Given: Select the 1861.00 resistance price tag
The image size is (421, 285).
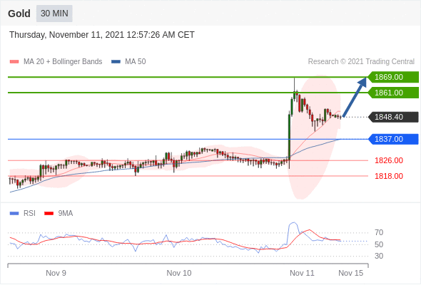Looking at the screenshot, I should click(393, 93).
